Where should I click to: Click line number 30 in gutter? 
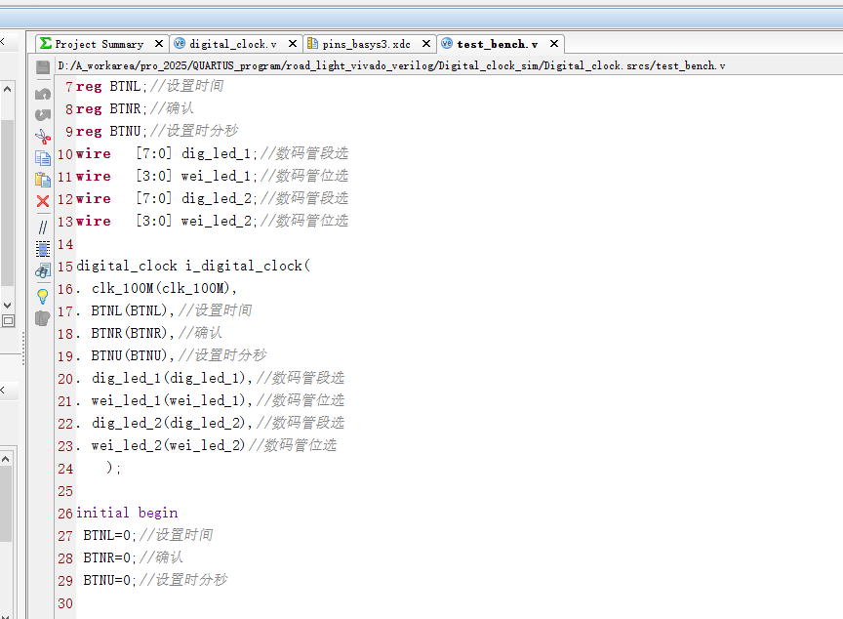click(65, 603)
